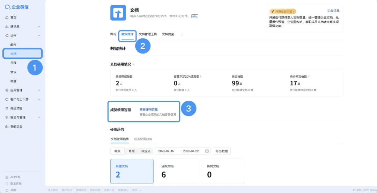This screenshot has height=193, width=377.
Task: Select the 协同文档 metric card
Action: (223, 171)
